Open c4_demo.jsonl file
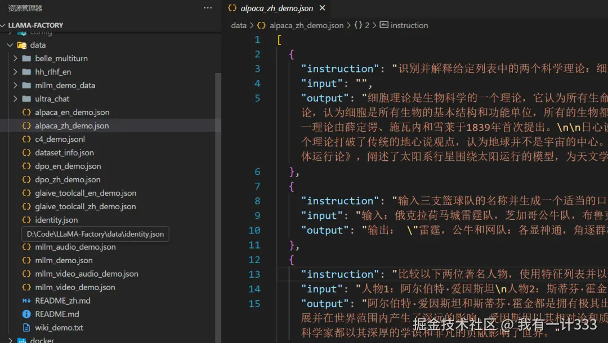Screen dimensions: 608x343 pos(60,139)
